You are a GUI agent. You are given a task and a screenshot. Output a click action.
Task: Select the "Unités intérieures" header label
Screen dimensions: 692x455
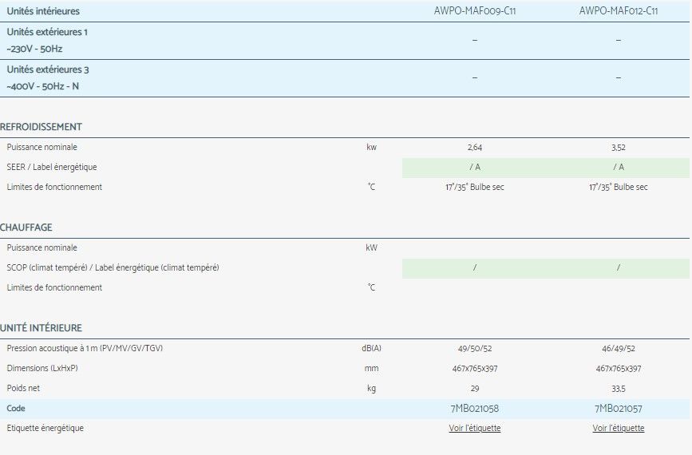coord(43,11)
